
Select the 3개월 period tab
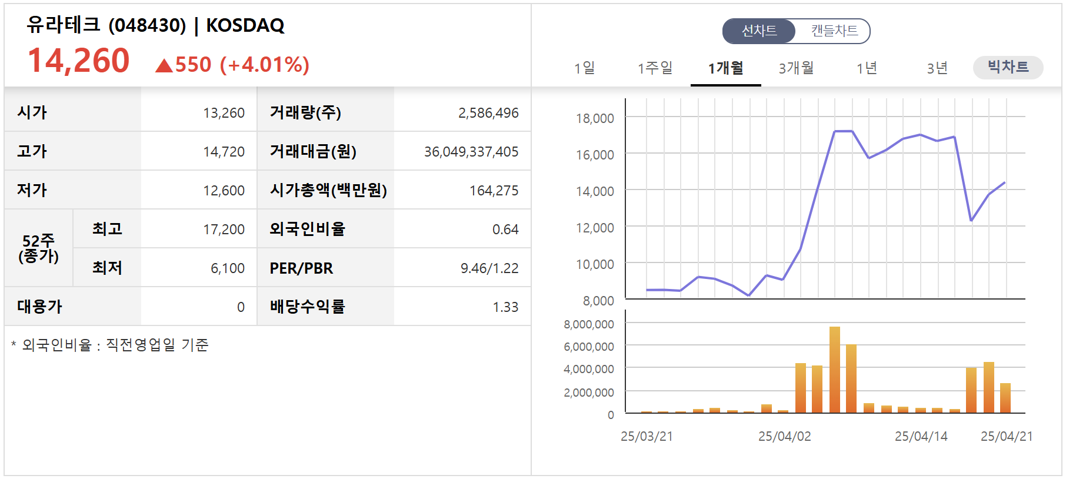pyautogui.click(x=796, y=68)
